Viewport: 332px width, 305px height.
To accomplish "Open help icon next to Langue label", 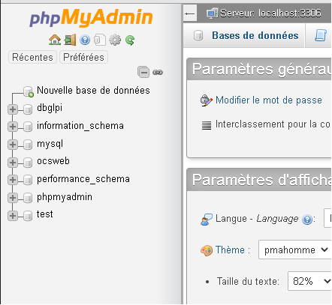I will pyautogui.click(x=307, y=220).
